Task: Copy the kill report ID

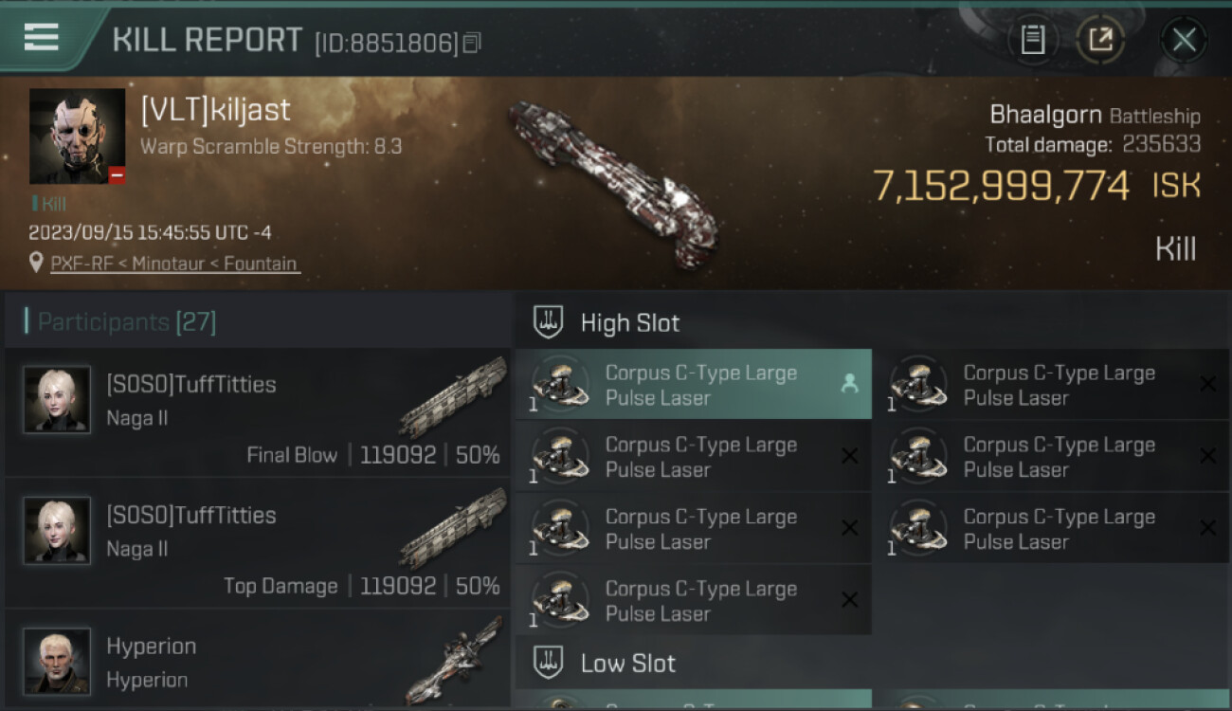Action: 472,43
